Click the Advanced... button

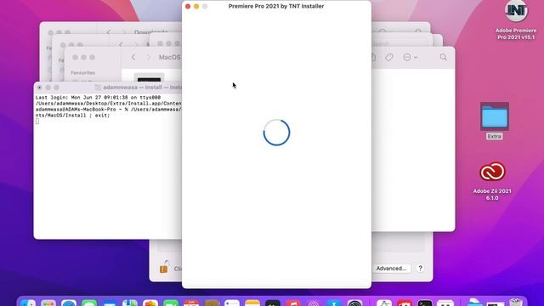pyautogui.click(x=391, y=269)
